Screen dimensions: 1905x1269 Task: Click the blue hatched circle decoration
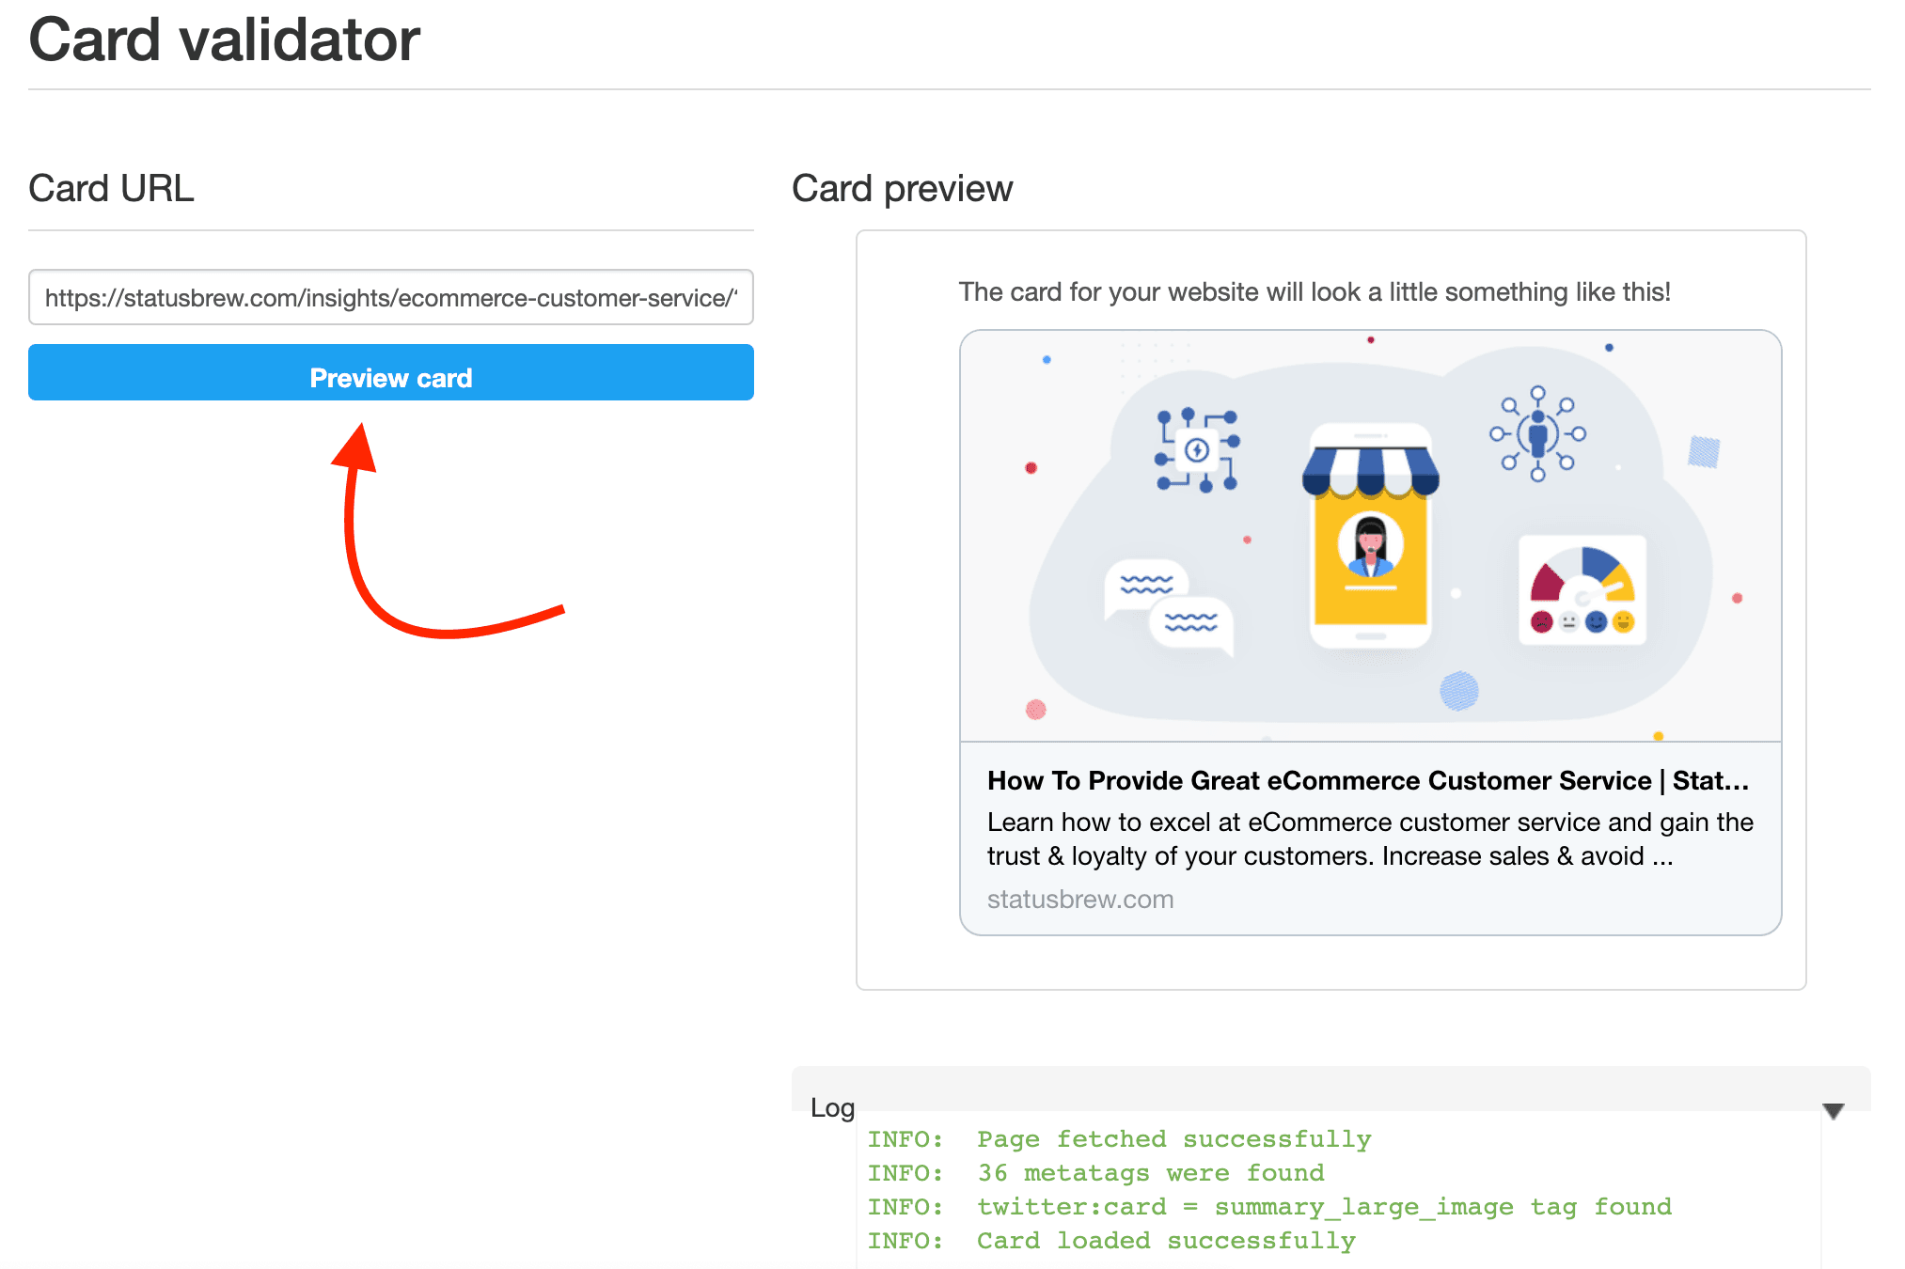click(x=1458, y=691)
